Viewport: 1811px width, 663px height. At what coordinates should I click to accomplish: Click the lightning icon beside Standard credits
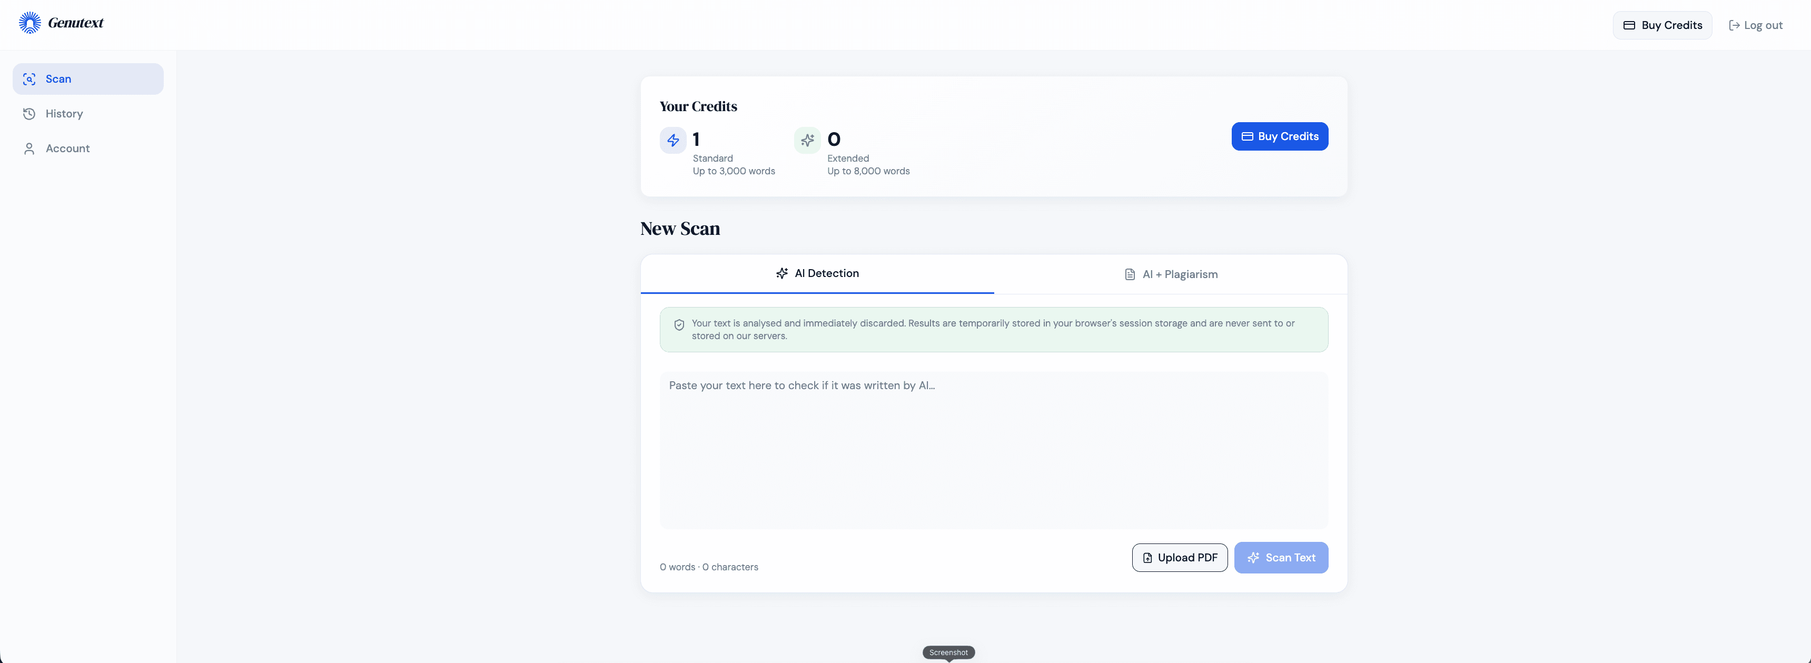click(x=673, y=140)
